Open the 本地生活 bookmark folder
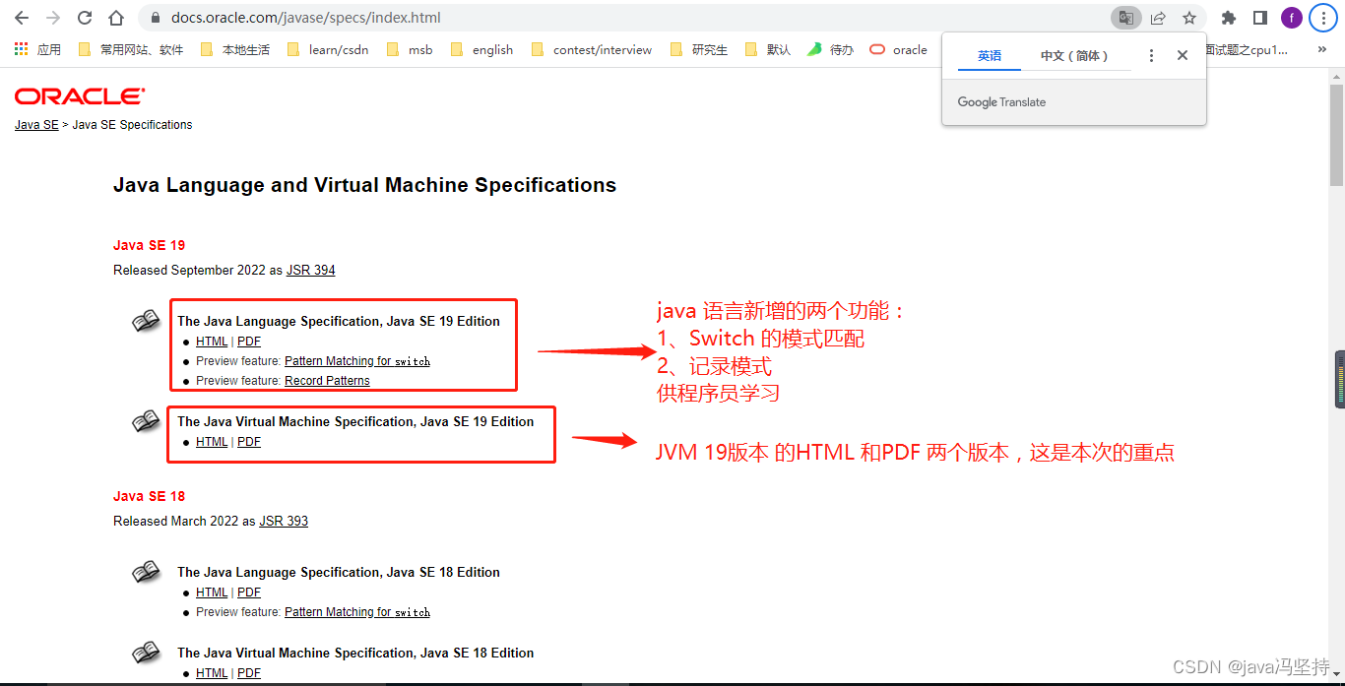1345x686 pixels. pos(234,49)
